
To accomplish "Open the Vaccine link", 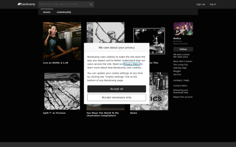I will [x=177, y=74].
